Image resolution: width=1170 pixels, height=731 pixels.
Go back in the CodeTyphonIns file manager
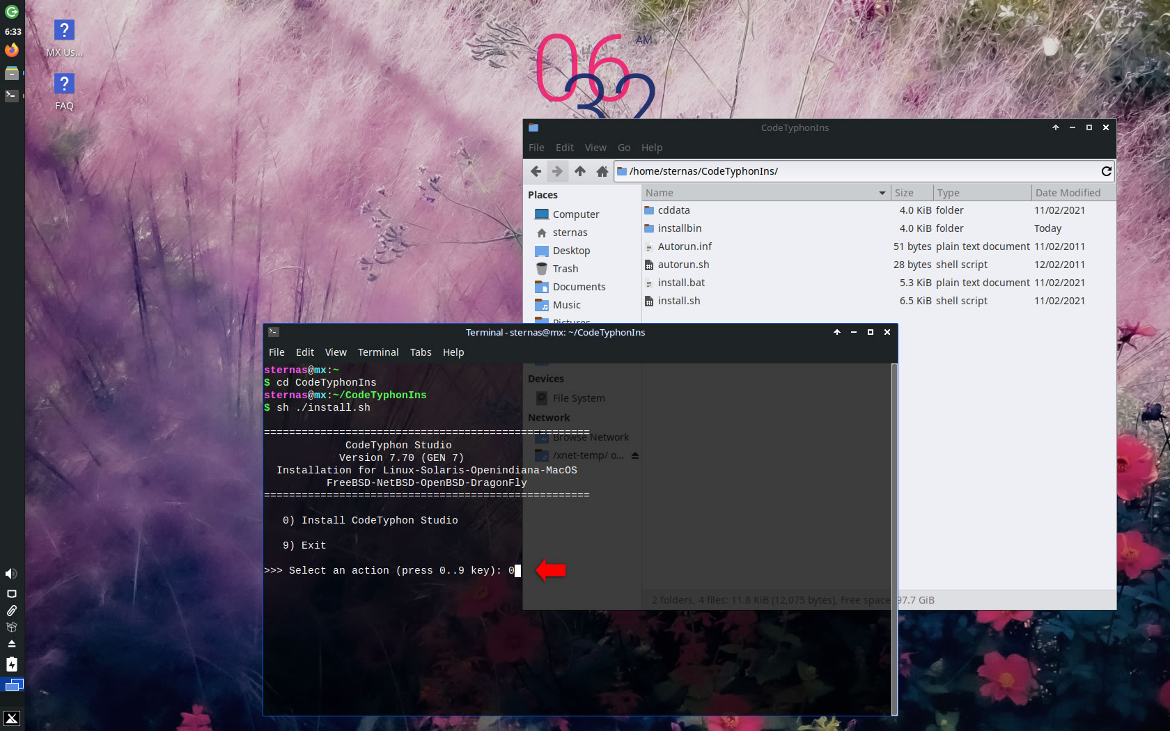536,171
